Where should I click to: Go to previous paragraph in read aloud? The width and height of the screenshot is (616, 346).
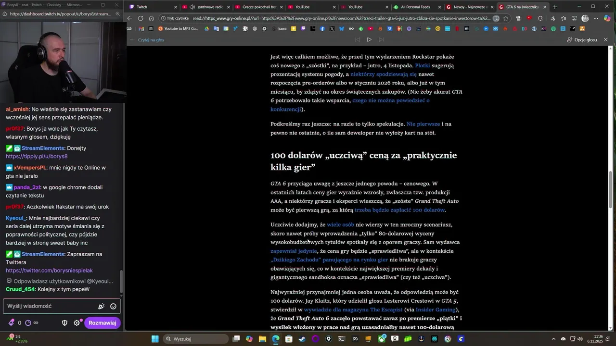(x=357, y=39)
